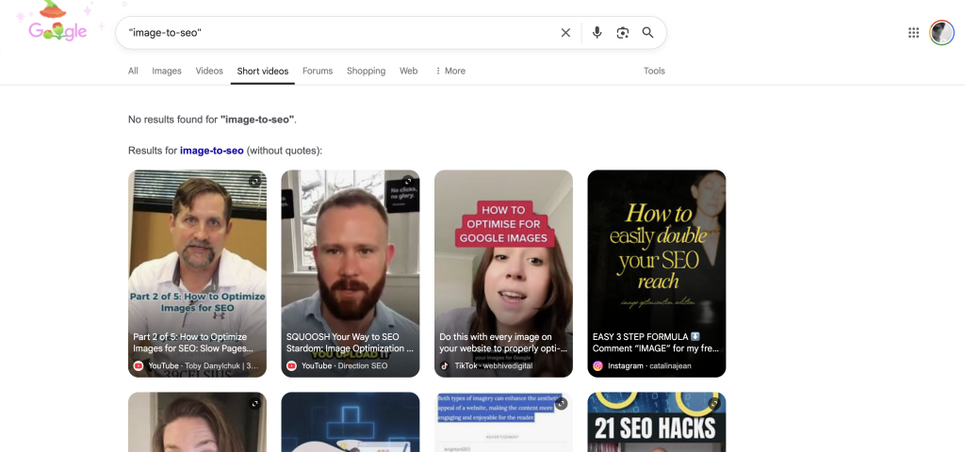The width and height of the screenshot is (965, 452).
Task: Switch to the Images tab
Action: (x=167, y=71)
